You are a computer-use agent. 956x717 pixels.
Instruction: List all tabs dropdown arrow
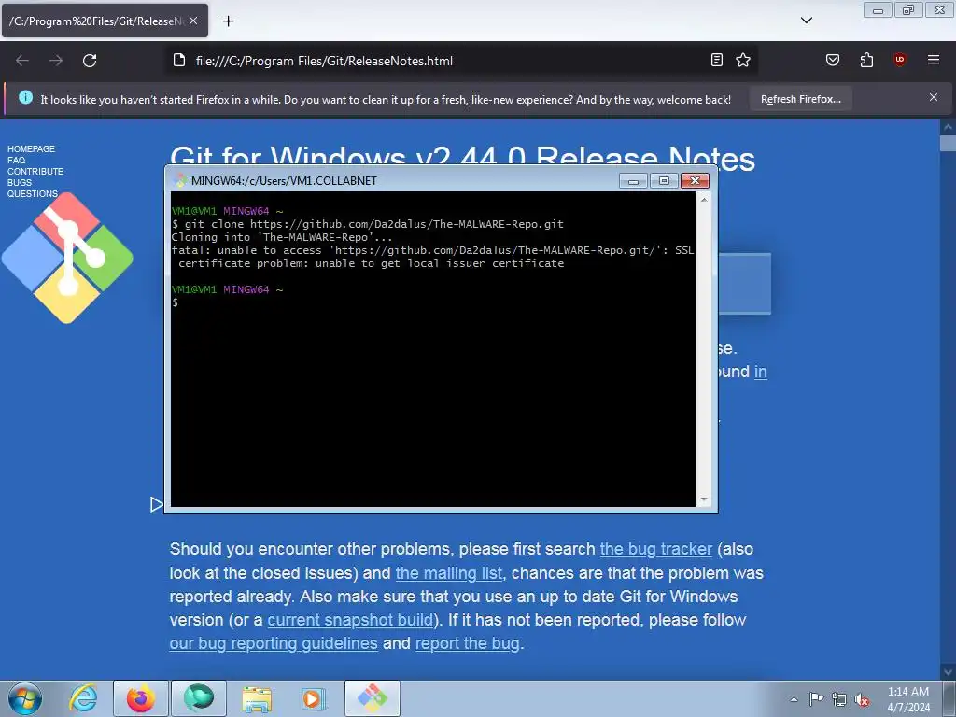point(806,21)
